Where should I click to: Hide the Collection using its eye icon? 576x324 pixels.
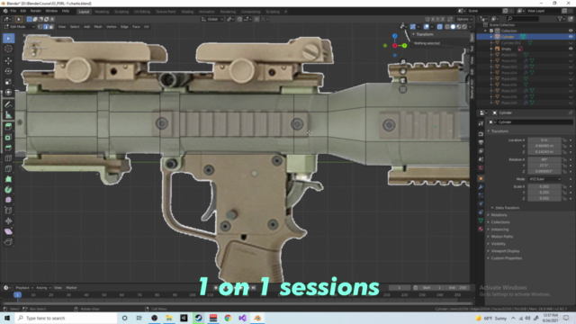click(571, 31)
